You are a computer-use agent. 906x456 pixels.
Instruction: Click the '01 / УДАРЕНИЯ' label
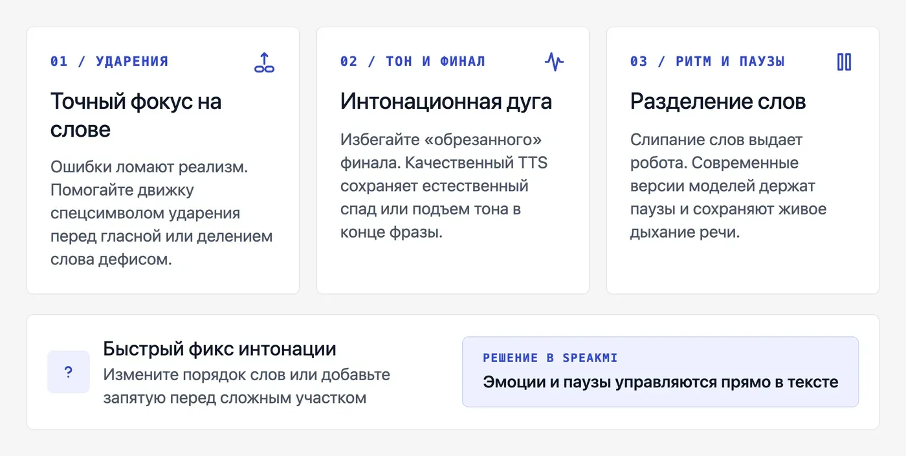pos(109,62)
